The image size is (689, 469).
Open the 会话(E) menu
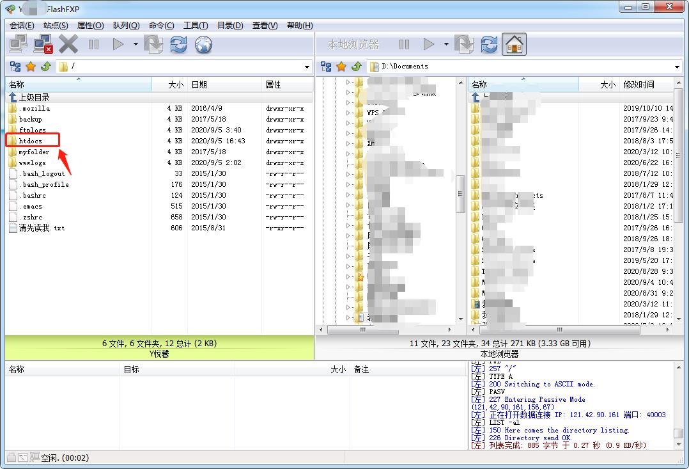click(x=22, y=26)
